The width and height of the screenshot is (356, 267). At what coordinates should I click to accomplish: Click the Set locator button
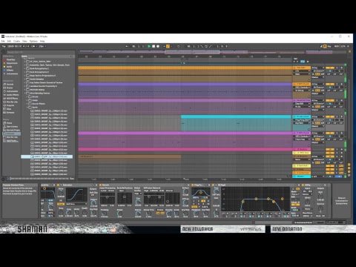click(295, 59)
